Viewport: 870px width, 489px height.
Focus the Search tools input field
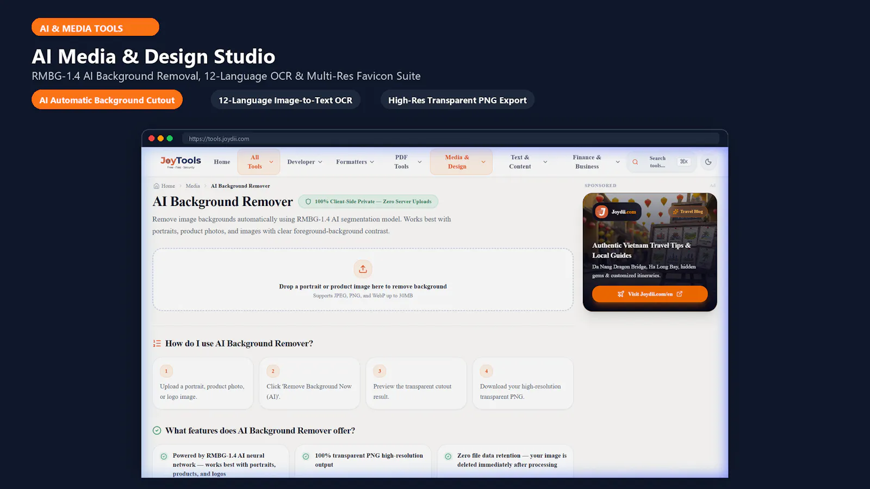[662, 162]
